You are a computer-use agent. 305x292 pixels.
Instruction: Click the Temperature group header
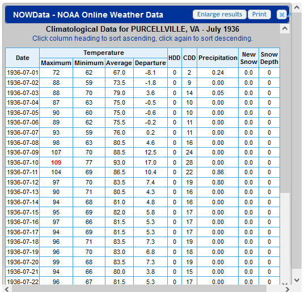click(x=104, y=53)
